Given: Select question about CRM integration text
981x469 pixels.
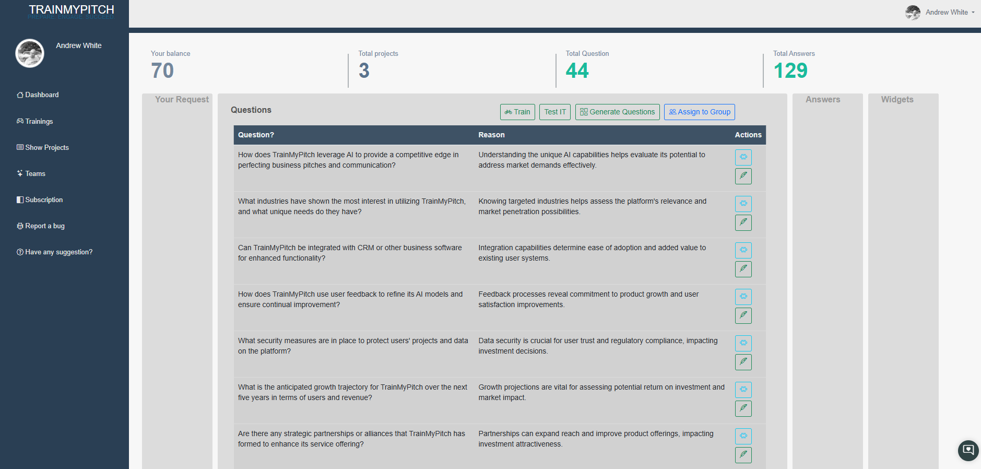Looking at the screenshot, I should pos(350,253).
